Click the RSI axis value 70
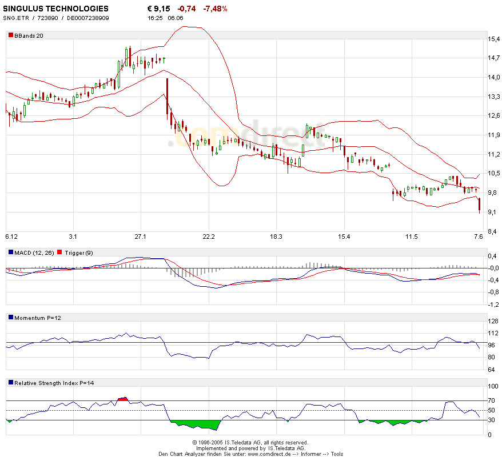 tap(492, 400)
